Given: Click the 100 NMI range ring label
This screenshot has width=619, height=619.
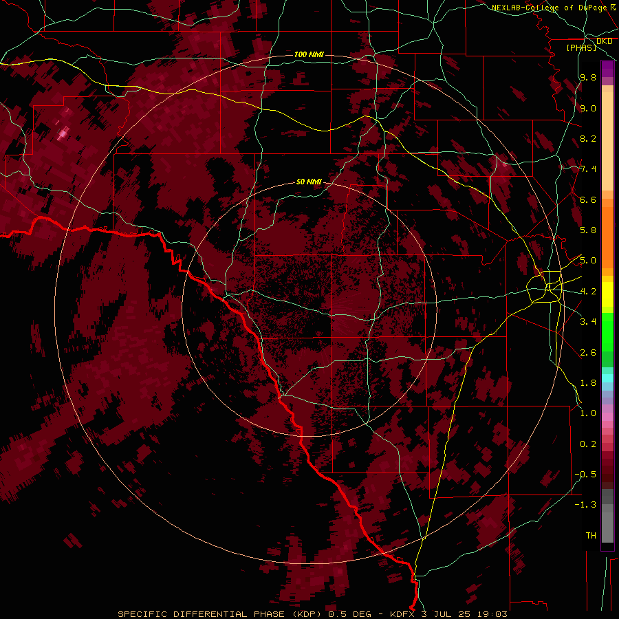Looking at the screenshot, I should [x=309, y=54].
